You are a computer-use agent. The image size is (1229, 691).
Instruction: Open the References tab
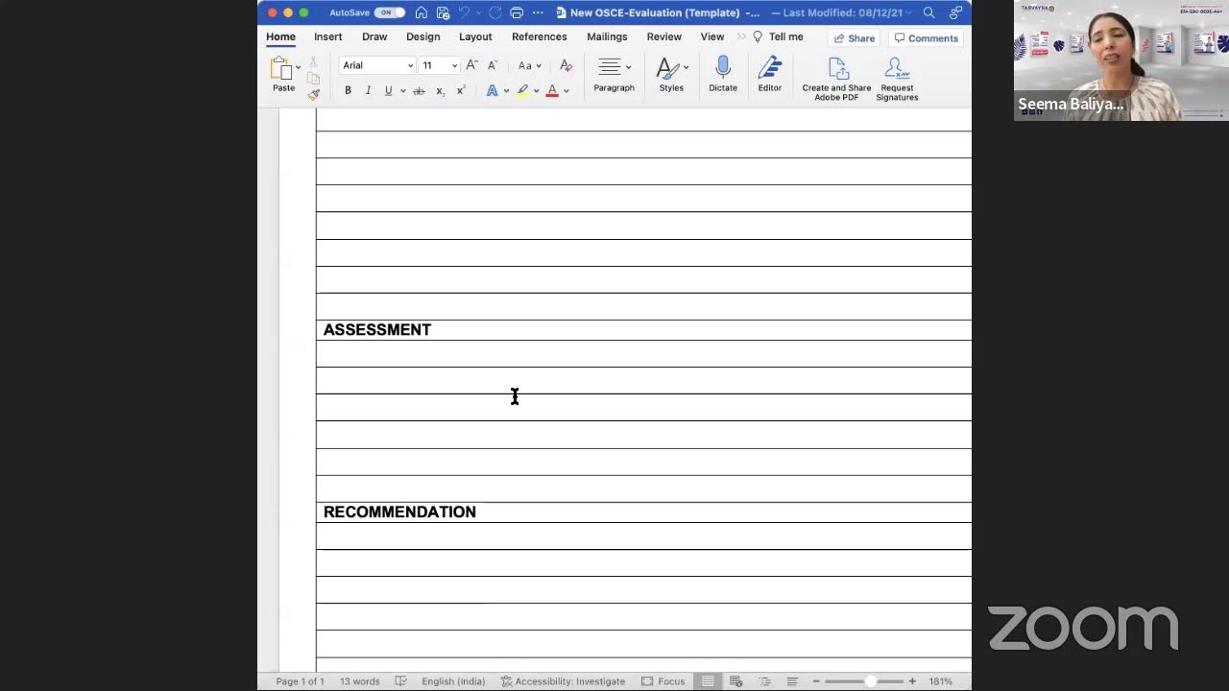pyautogui.click(x=540, y=36)
